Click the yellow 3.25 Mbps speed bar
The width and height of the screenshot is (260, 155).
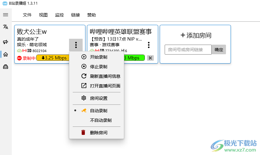tap(53, 58)
